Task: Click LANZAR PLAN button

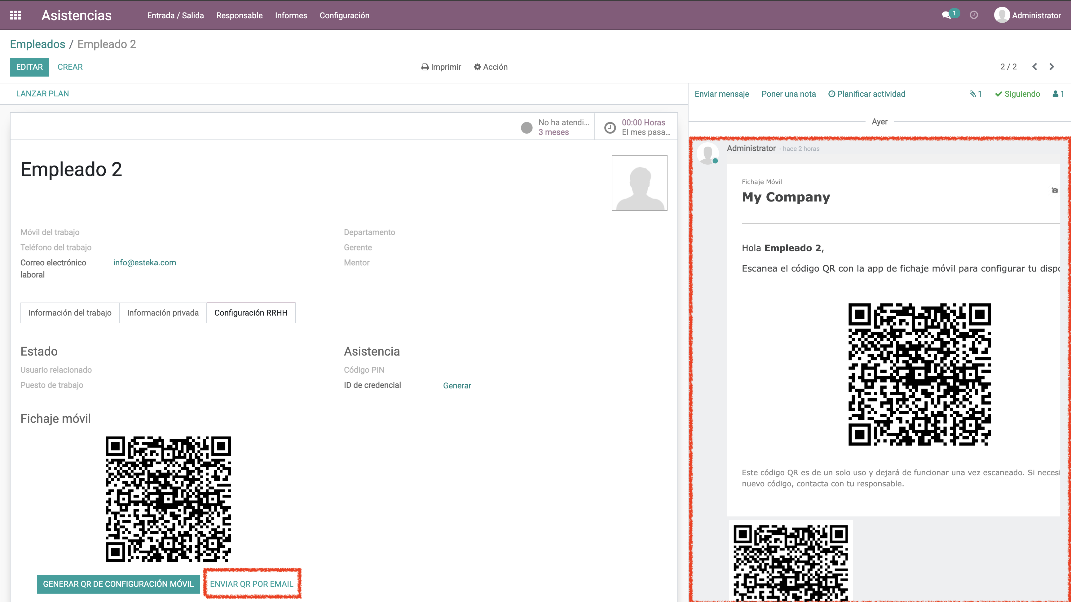Action: point(42,94)
